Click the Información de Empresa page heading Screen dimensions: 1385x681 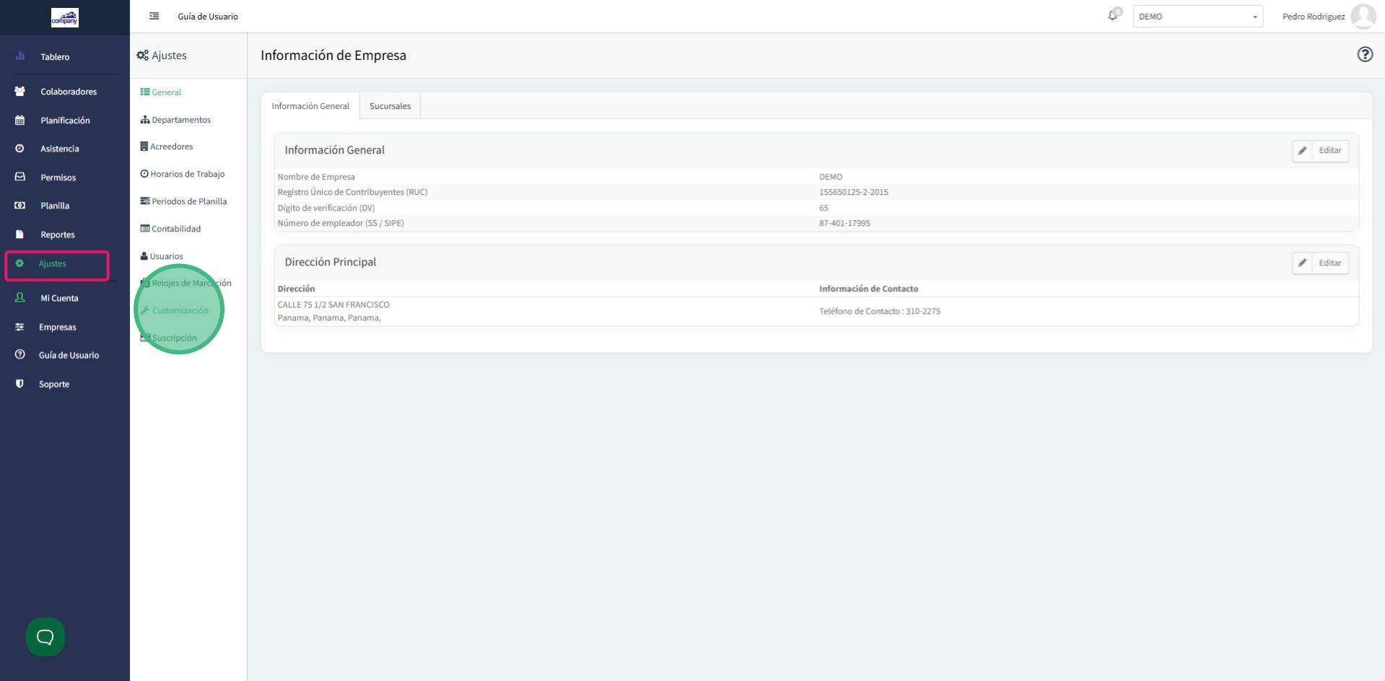pos(333,56)
